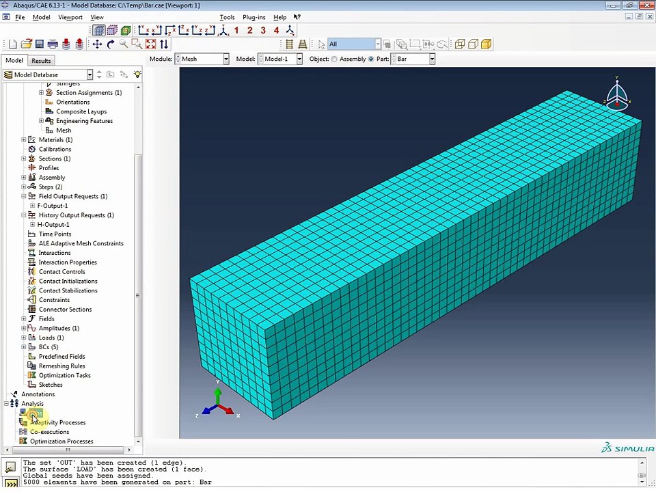The image size is (656, 492).
Task: Select the Assembly object radio button
Action: 334,59
